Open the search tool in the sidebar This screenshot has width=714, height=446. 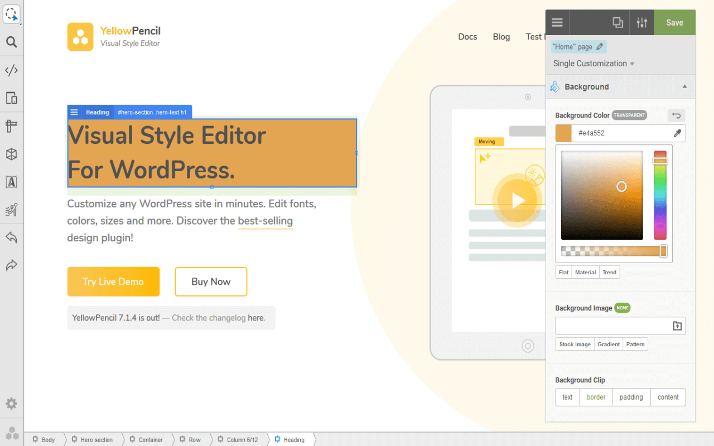[12, 42]
